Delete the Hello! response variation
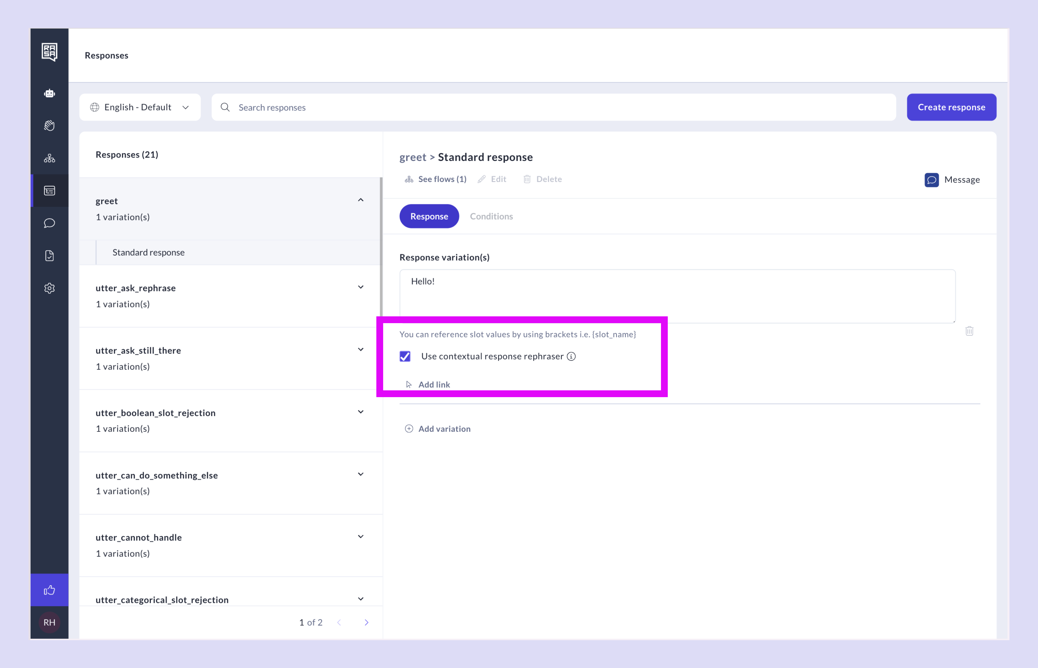1038x668 pixels. click(970, 331)
